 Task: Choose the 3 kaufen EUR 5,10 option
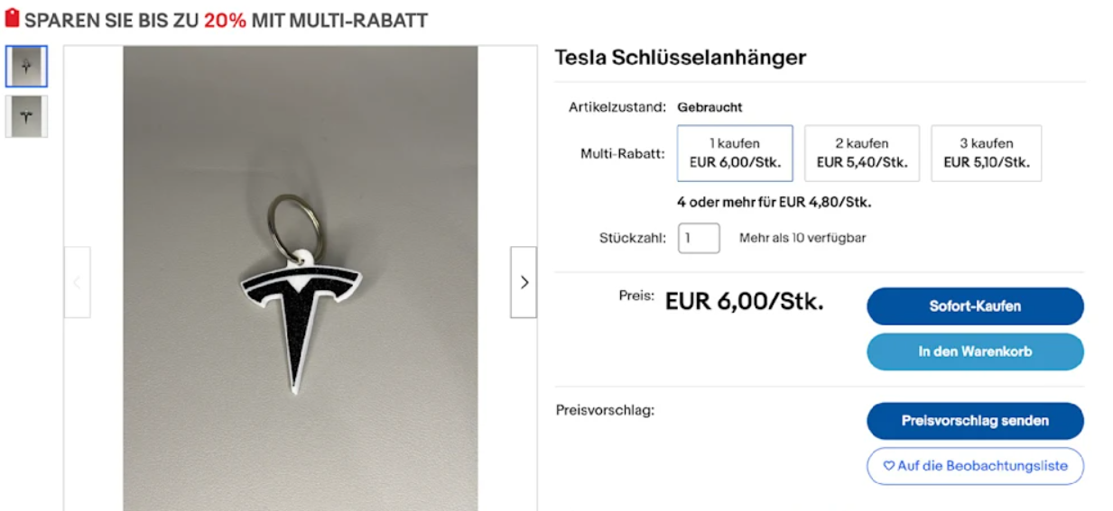pos(987,153)
